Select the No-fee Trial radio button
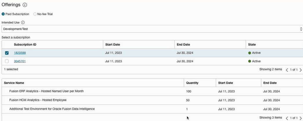The width and height of the screenshot is (303, 121). click(x=35, y=14)
